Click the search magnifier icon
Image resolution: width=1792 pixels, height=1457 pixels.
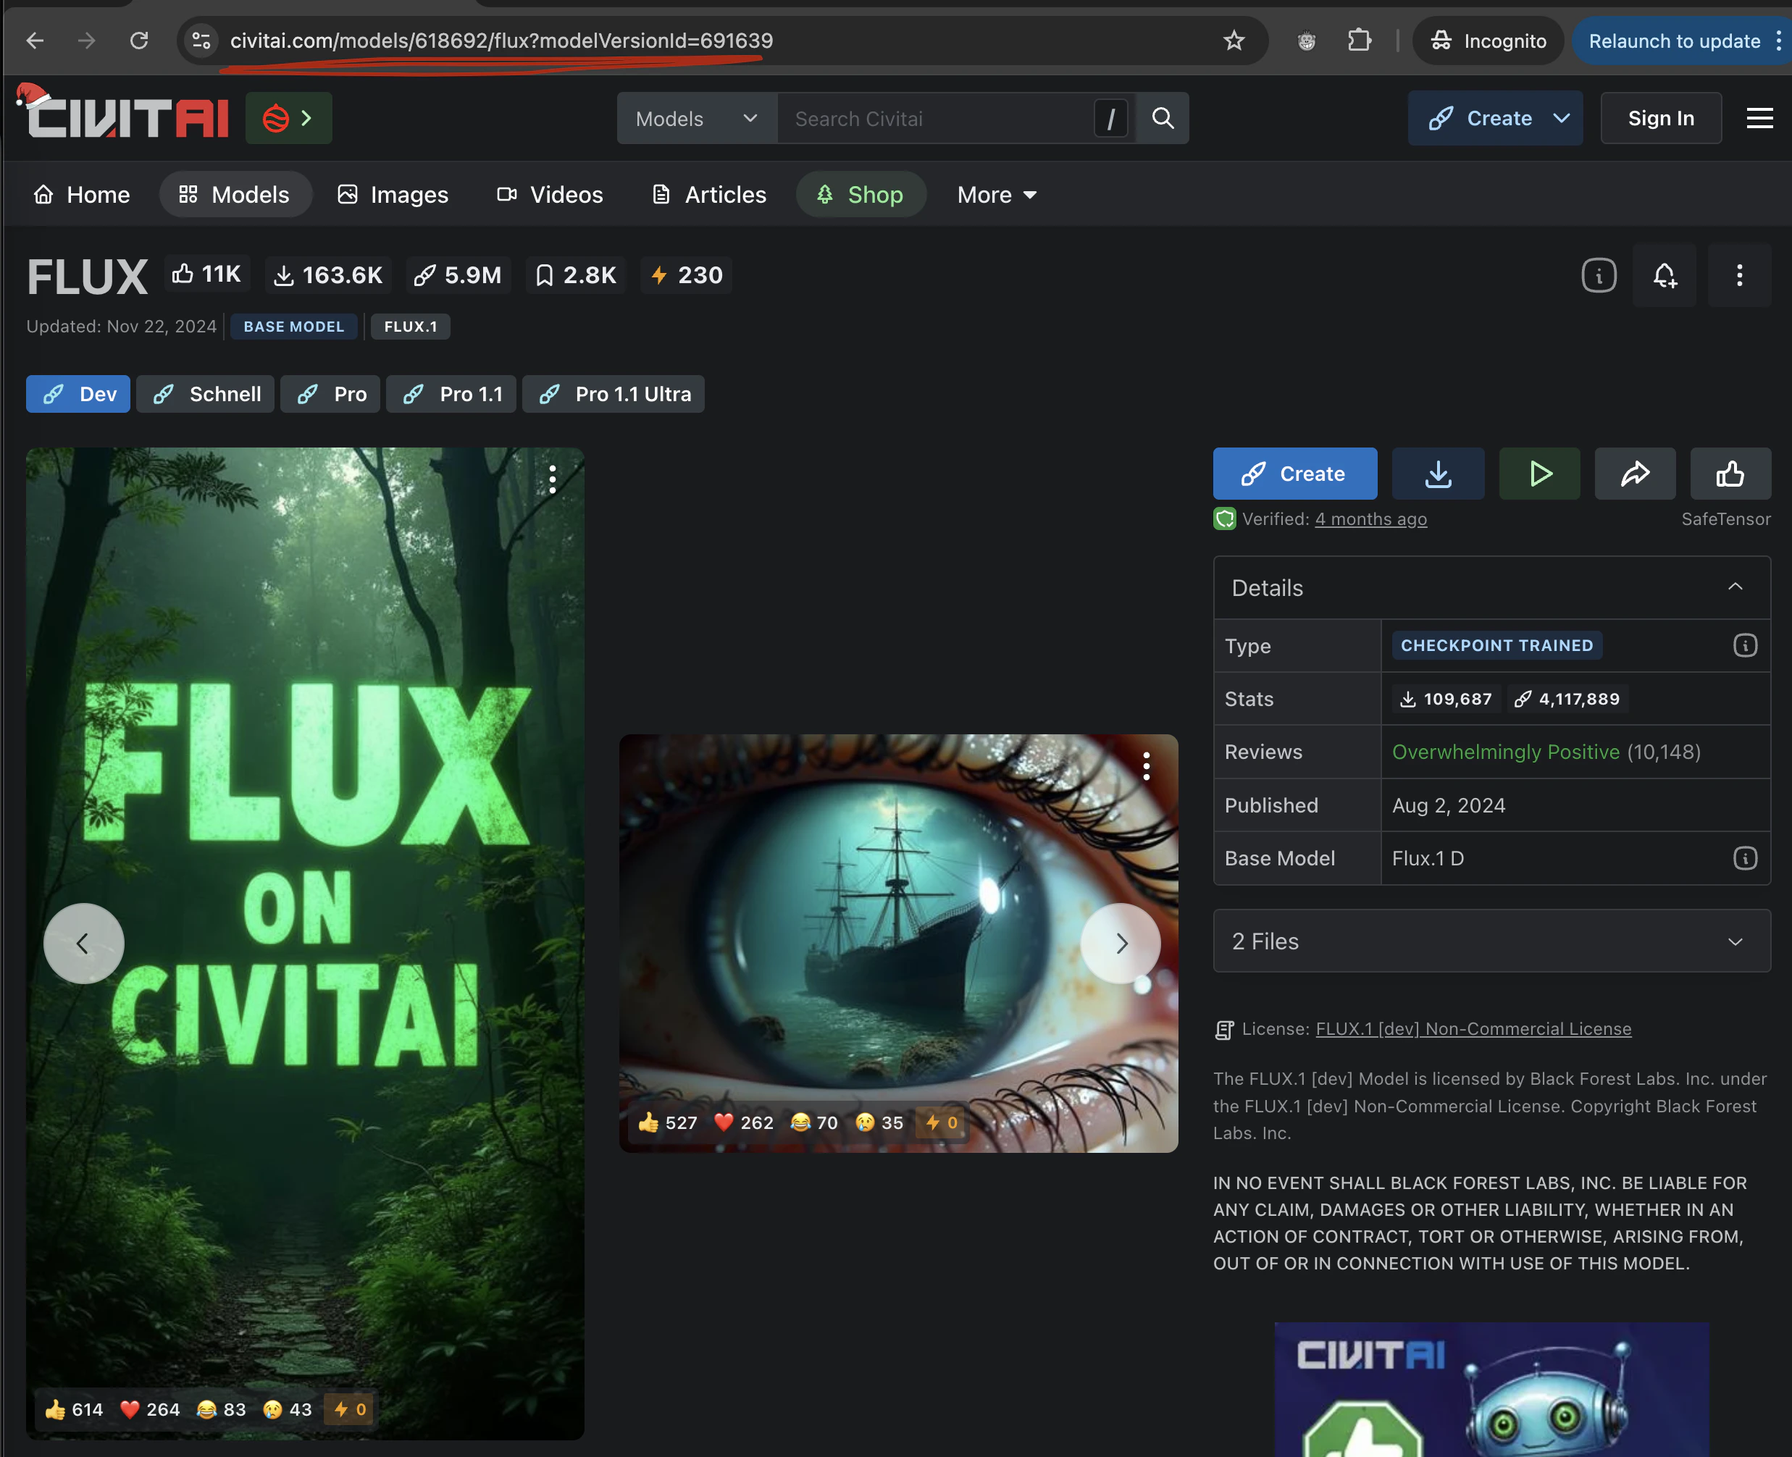pos(1163,118)
